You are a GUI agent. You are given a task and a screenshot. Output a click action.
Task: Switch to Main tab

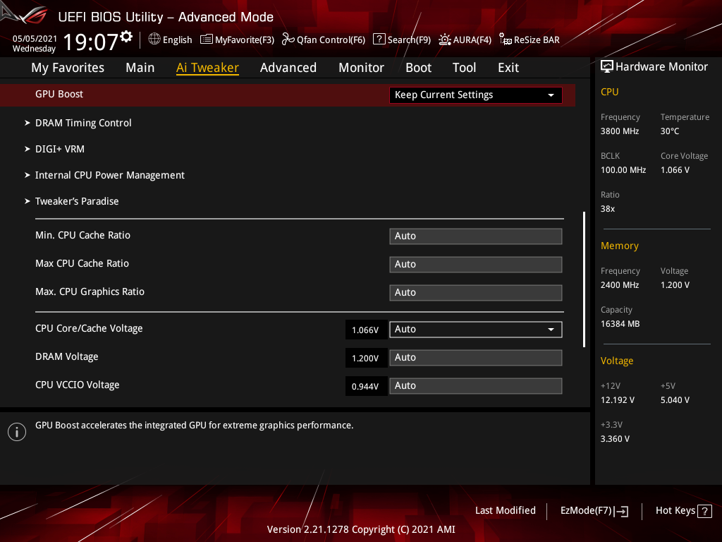(140, 68)
